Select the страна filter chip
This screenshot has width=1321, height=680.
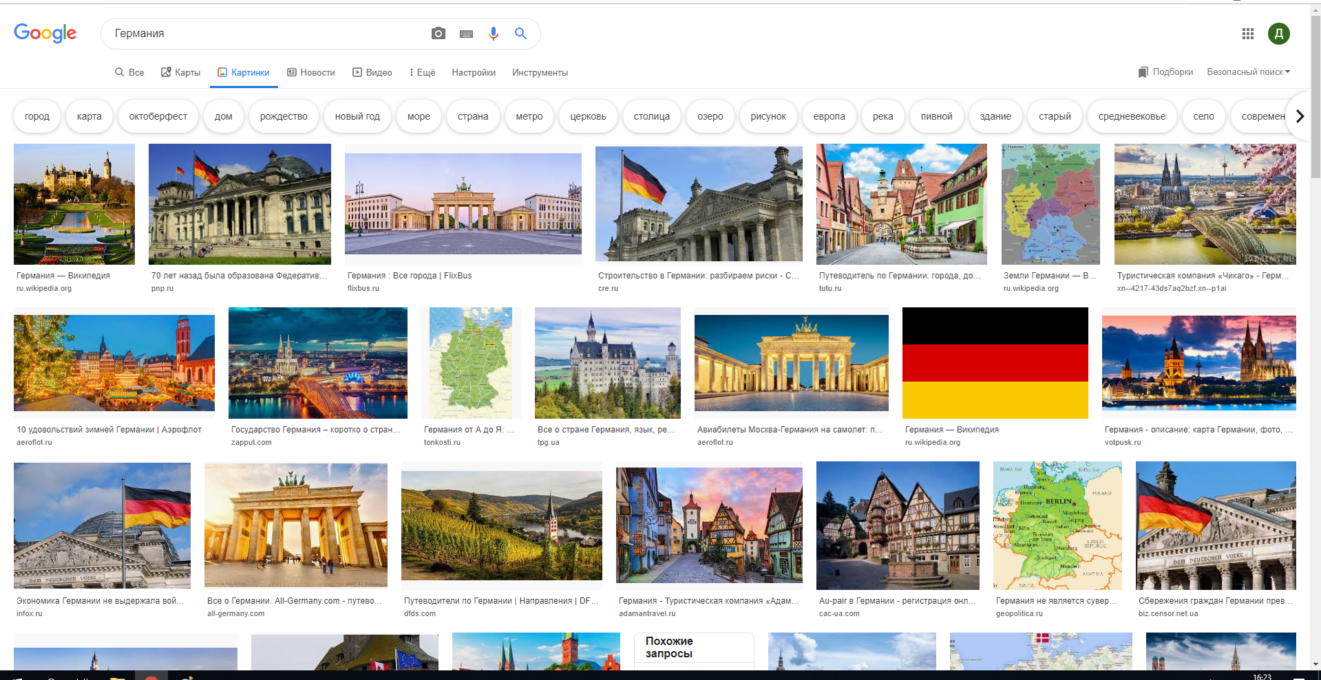click(x=473, y=116)
